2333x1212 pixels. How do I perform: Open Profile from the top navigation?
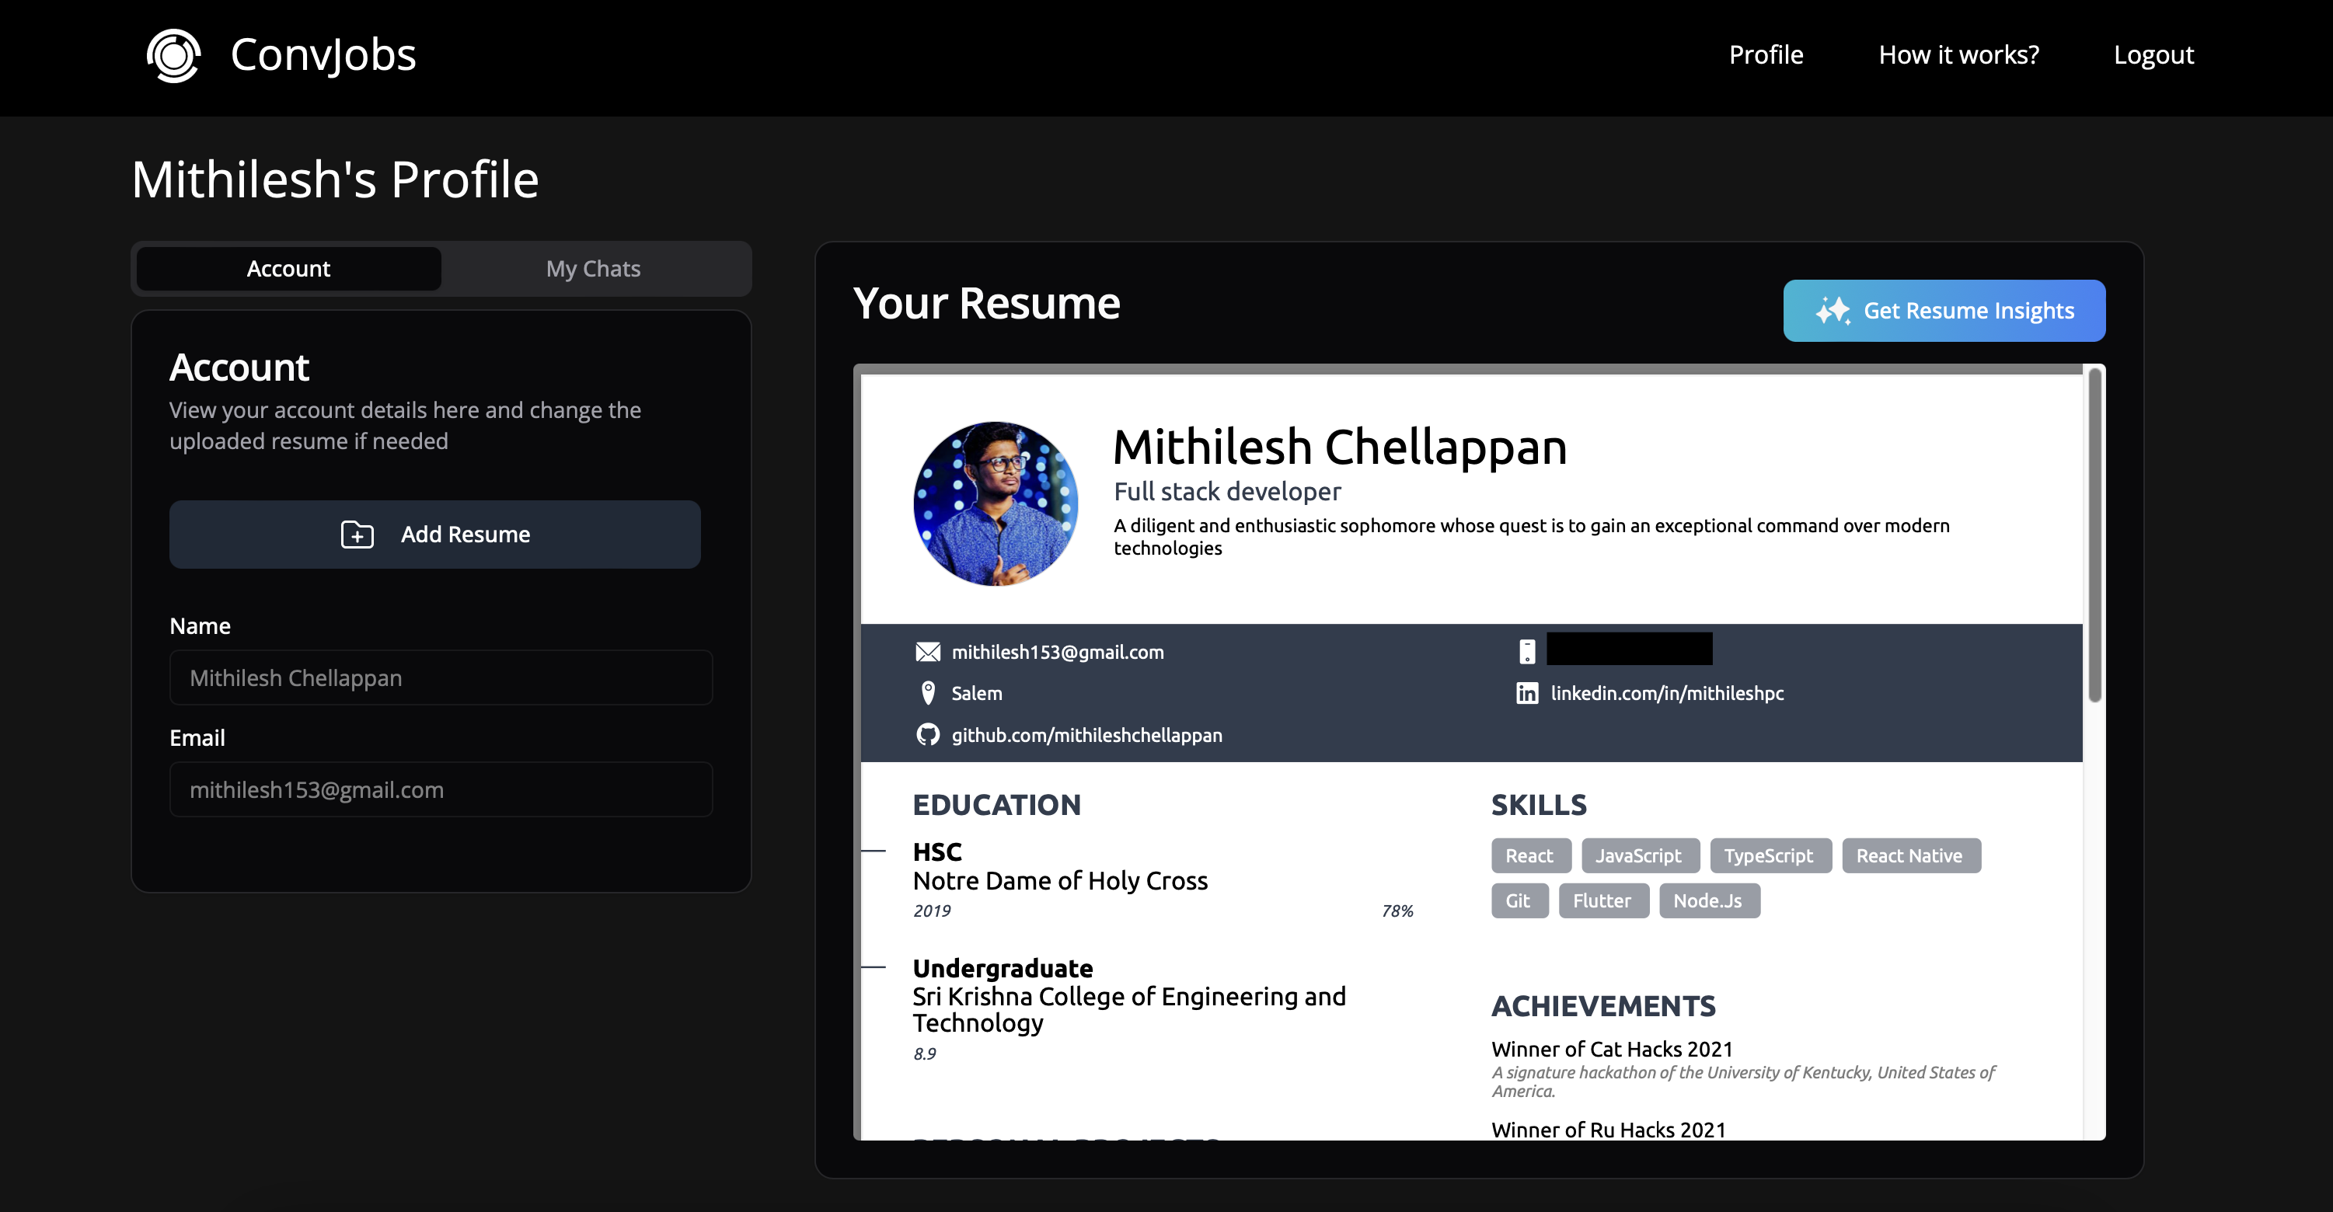pos(1765,55)
